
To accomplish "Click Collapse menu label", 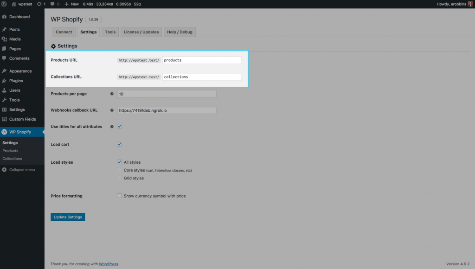I will pos(22,170).
